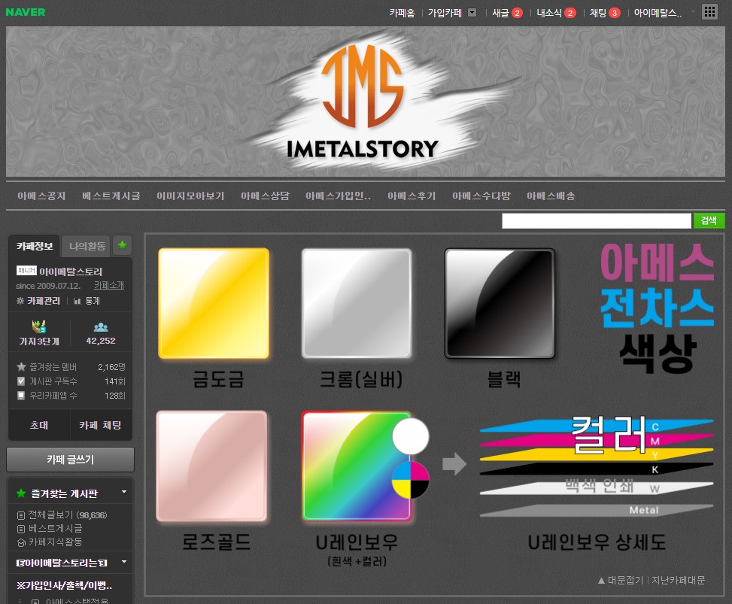This screenshot has height=604, width=732.
Task: Go to 카페홈 in top bar
Action: pos(402,13)
